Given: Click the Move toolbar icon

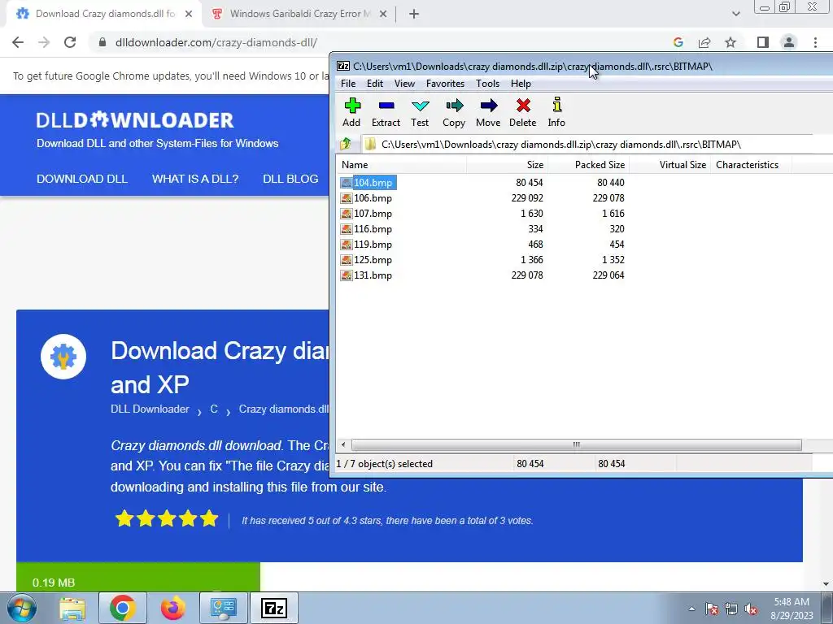Looking at the screenshot, I should (x=488, y=112).
